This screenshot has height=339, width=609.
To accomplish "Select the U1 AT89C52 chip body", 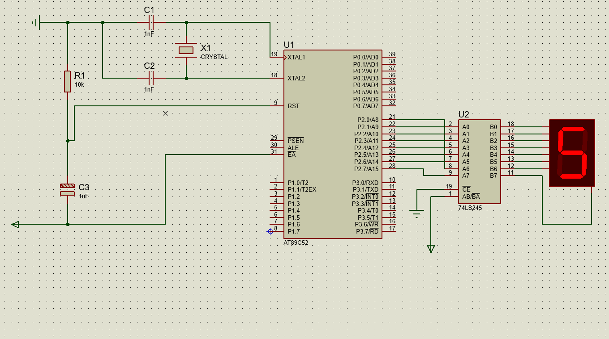I will (333, 144).
